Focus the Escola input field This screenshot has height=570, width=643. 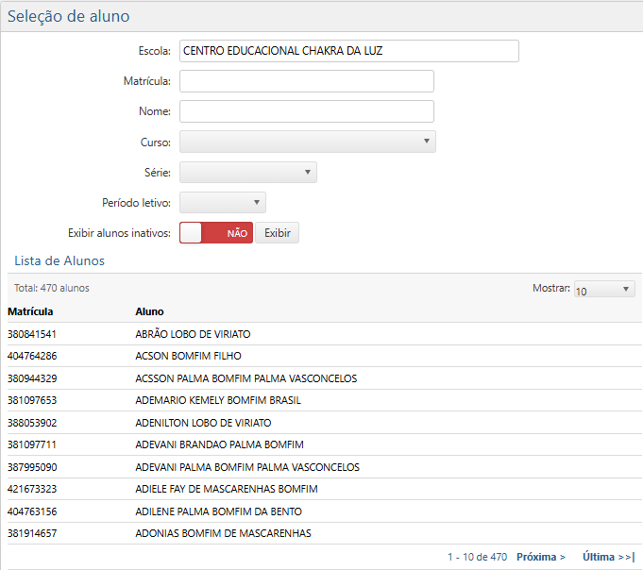click(349, 51)
